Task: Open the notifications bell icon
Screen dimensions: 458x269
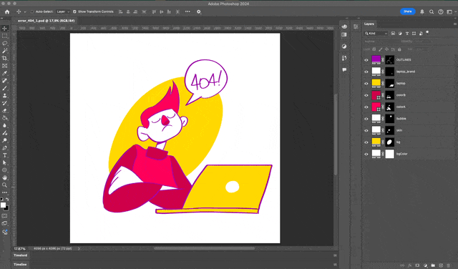Action: coord(422,11)
